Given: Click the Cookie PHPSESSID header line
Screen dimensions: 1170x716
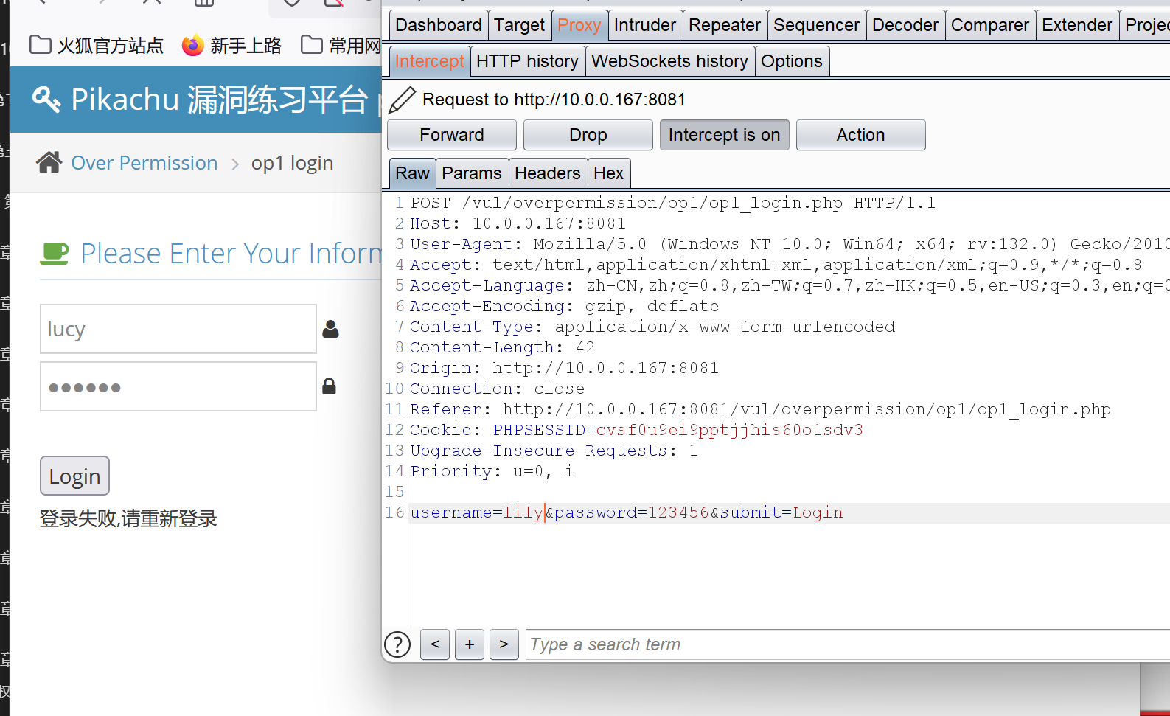Looking at the screenshot, I should [636, 430].
